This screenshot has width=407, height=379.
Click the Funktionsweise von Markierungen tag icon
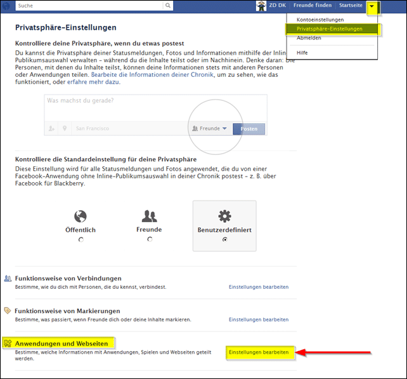click(8, 310)
